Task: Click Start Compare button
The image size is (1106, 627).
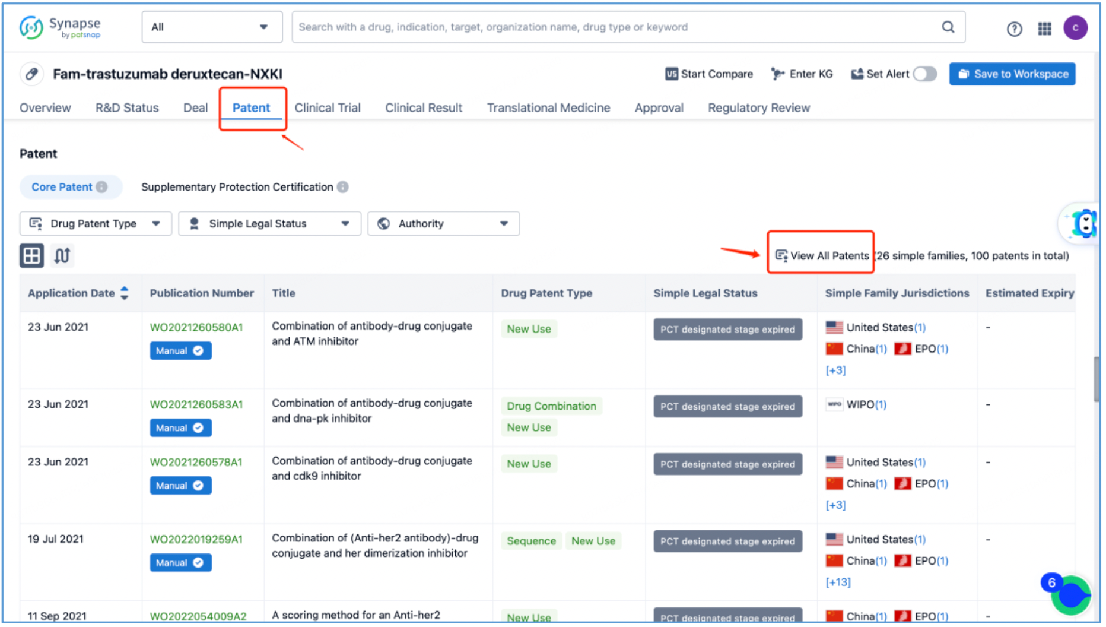Action: (x=709, y=74)
